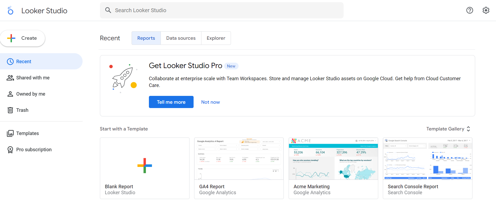496x205 pixels.
Task: Click Looker Studio subtitle under Blank Report
Action: pyautogui.click(x=120, y=193)
